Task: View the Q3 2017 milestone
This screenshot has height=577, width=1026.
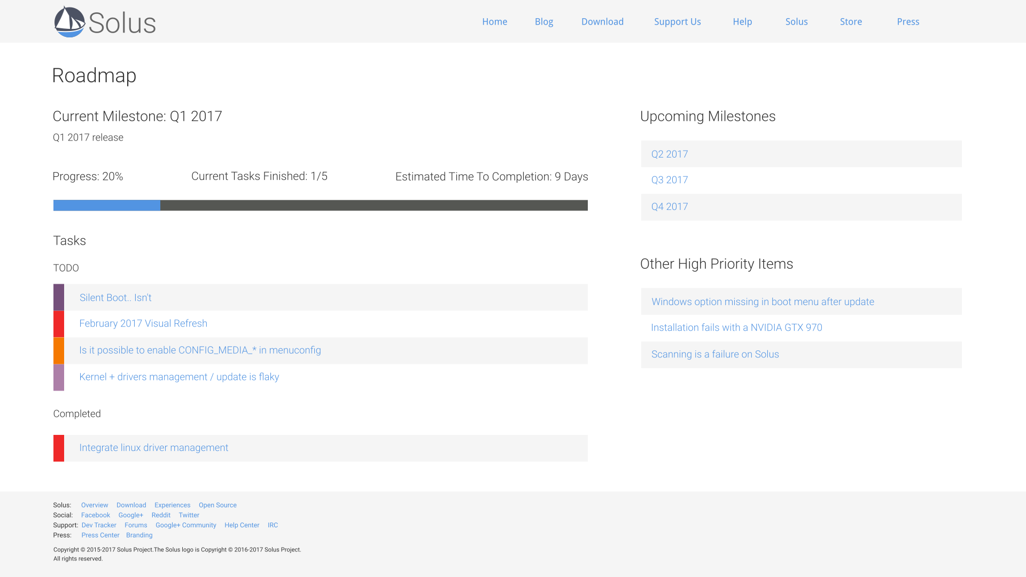Action: tap(801, 180)
